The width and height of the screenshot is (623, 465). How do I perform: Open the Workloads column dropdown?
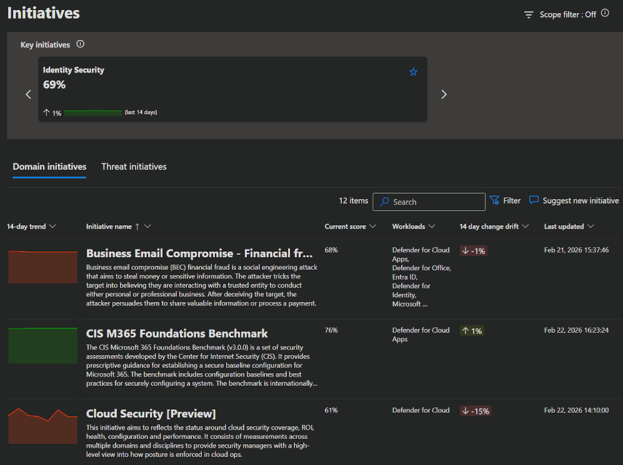pos(432,227)
